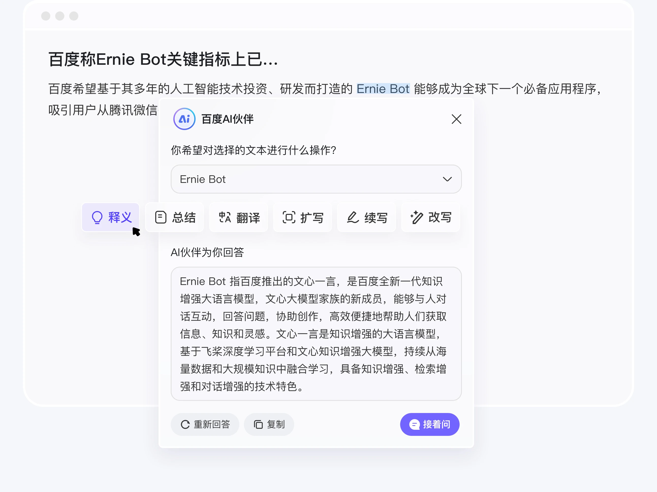This screenshot has width=657, height=492.
Task: Open the Ernie Bot operation dropdown
Action: [x=316, y=179]
